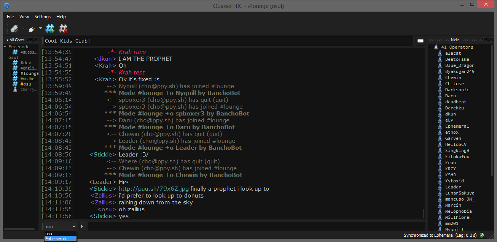Image resolution: width=497 pixels, height=242 pixels.
Task: Switch to the orange #osu channel
Action: pos(26,84)
